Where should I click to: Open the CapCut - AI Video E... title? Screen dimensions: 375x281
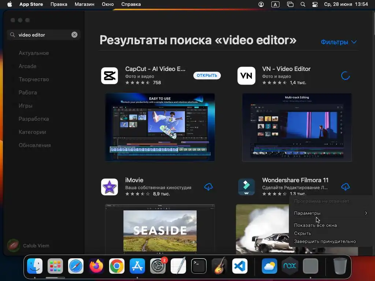(x=155, y=69)
